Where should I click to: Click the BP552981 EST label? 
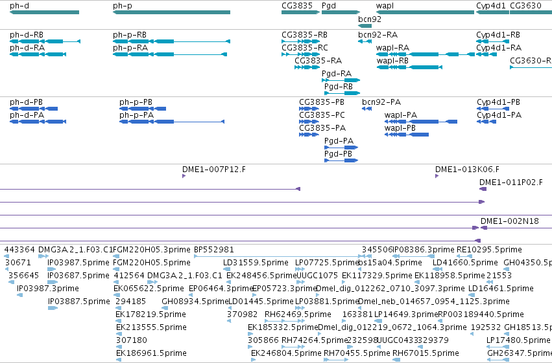click(214, 250)
